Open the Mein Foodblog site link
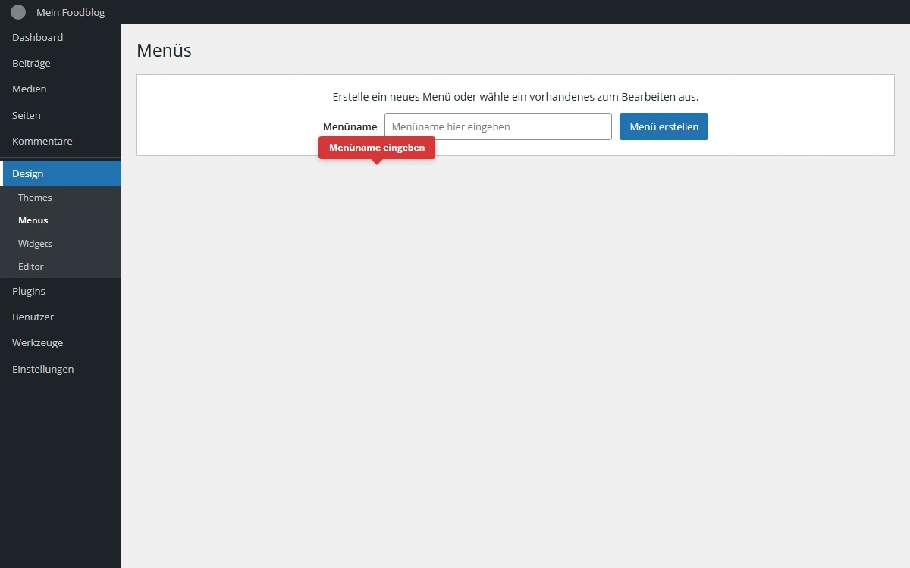The width and height of the screenshot is (910, 568). (71, 12)
